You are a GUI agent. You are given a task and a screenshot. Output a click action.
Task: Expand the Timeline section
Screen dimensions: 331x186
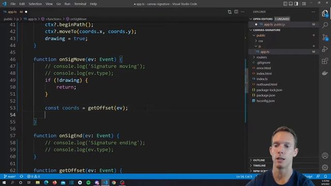(x=259, y=165)
